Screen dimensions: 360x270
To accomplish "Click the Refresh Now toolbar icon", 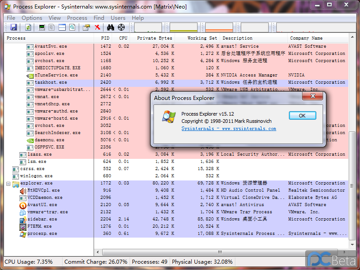I will point(28,27).
